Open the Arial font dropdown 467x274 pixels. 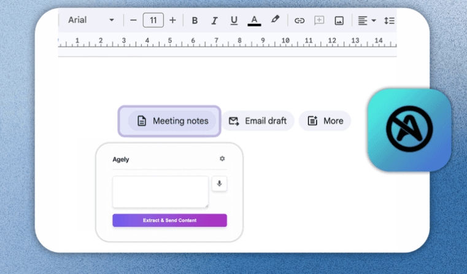pyautogui.click(x=91, y=20)
